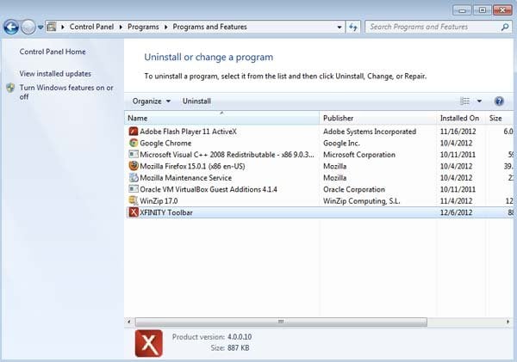
Task: Select Mozilla Maintenance Service name
Action: click(185, 178)
